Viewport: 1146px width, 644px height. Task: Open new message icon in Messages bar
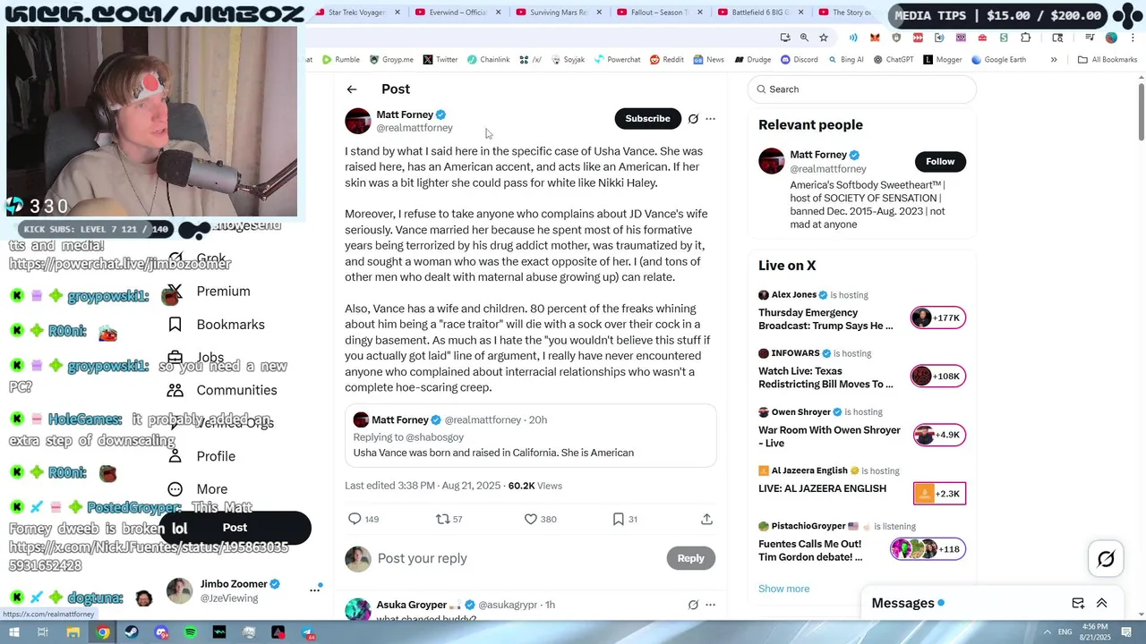pyautogui.click(x=1078, y=603)
